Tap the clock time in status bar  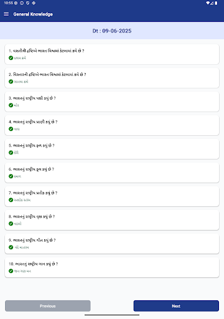pos(8,3)
